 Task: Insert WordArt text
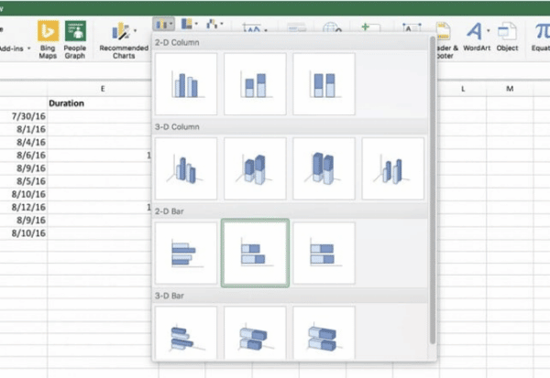pos(476,37)
